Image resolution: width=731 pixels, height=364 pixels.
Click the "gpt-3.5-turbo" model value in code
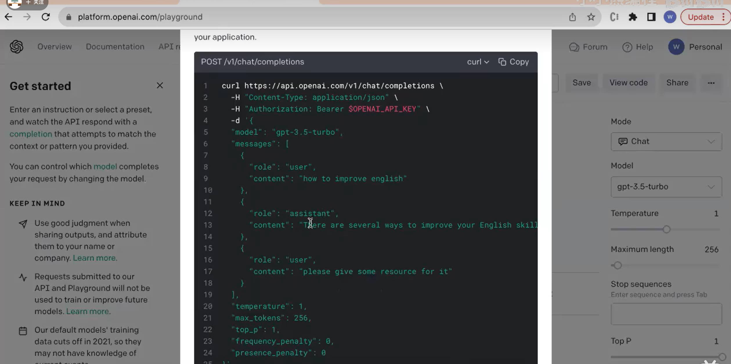[x=305, y=132]
